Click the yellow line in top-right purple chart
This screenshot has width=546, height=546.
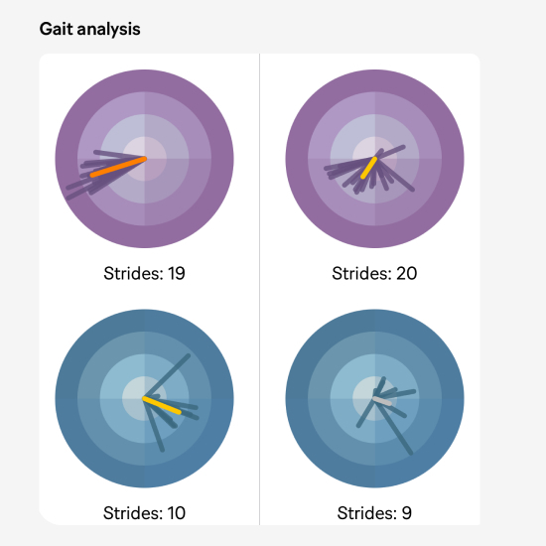point(368,168)
